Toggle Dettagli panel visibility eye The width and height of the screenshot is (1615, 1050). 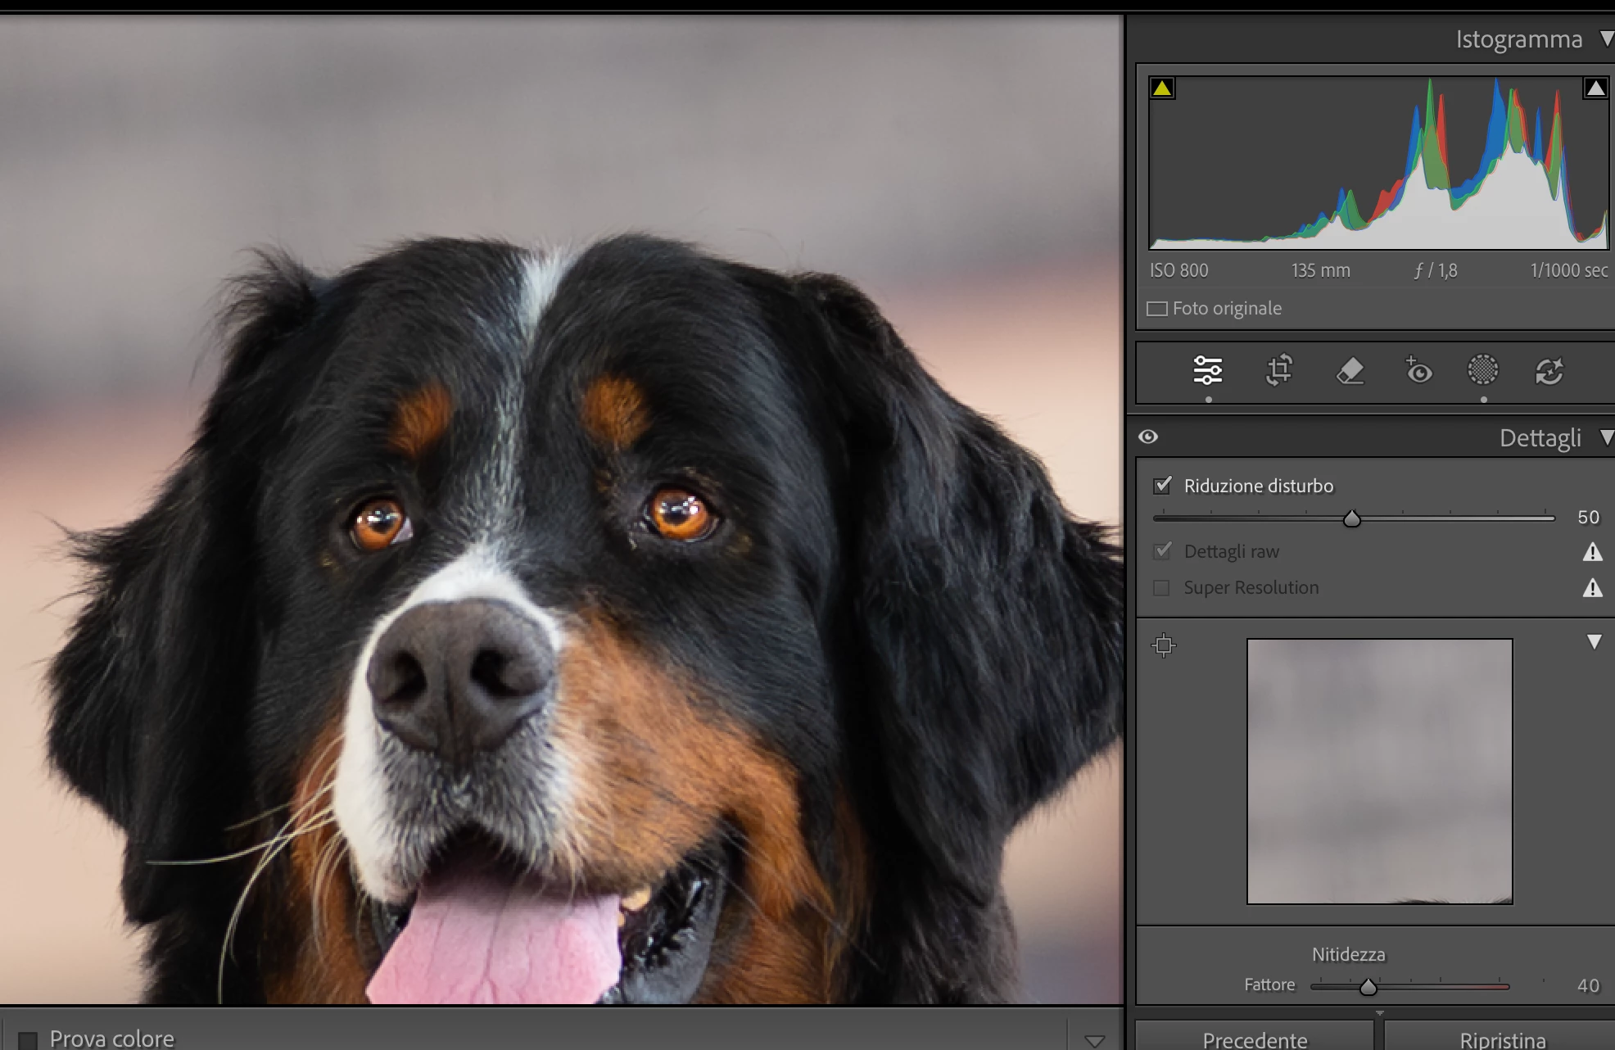1148,437
